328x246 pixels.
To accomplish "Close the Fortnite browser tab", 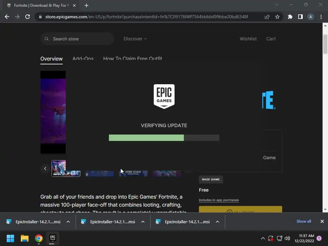I will coord(74,5).
